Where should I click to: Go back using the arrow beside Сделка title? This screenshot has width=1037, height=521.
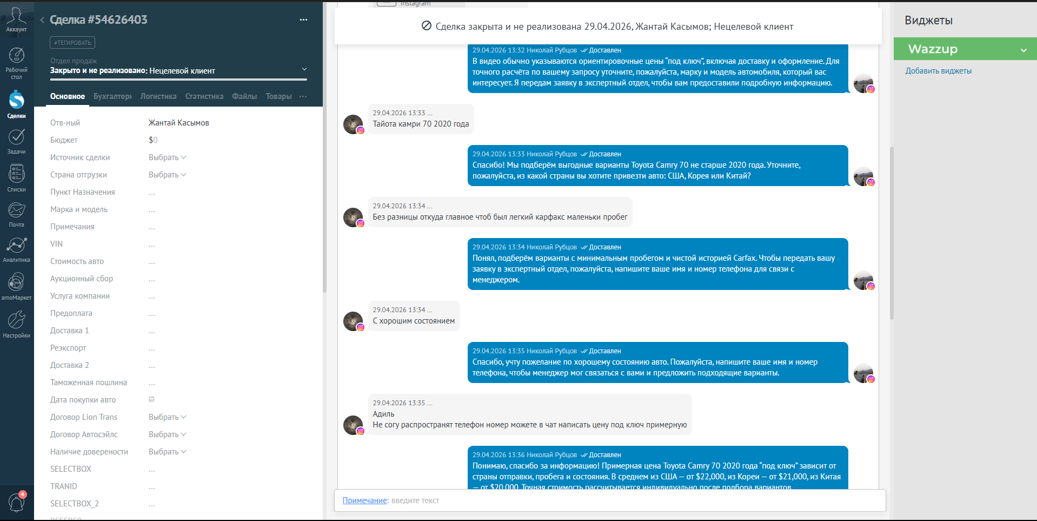pyautogui.click(x=42, y=20)
